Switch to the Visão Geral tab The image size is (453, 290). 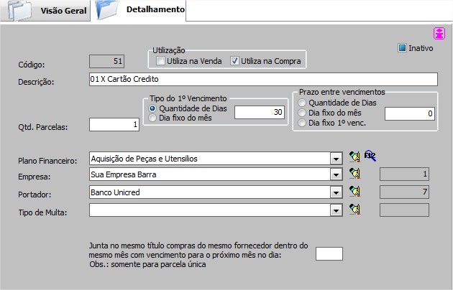(x=63, y=11)
